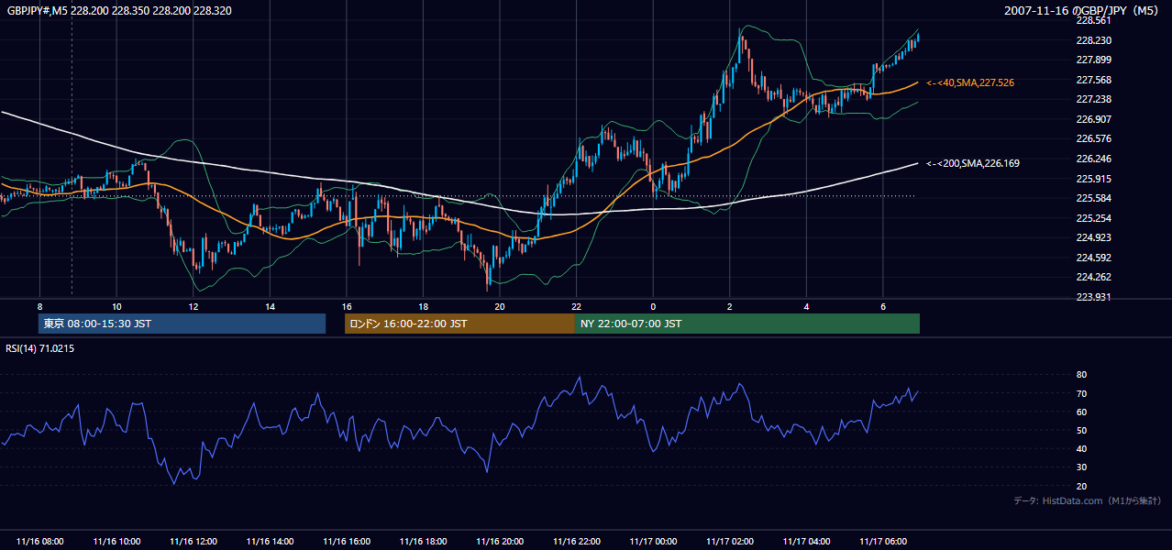Click the 11/16 10:00 date label
This screenshot has height=550, width=1172.
coord(116,542)
